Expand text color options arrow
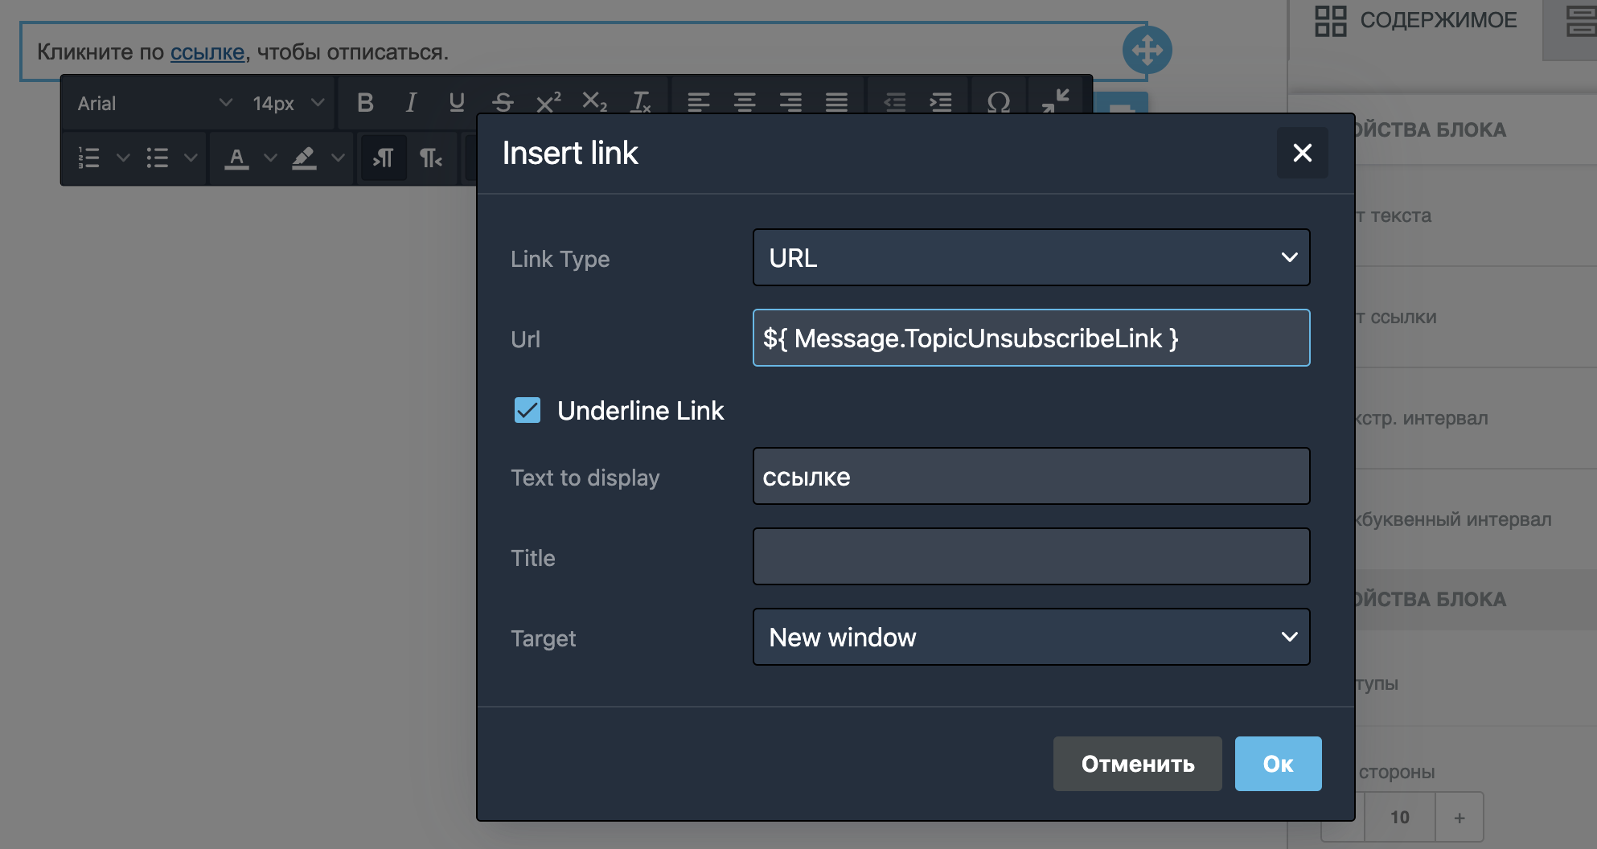This screenshot has height=849, width=1597. pos(271,158)
